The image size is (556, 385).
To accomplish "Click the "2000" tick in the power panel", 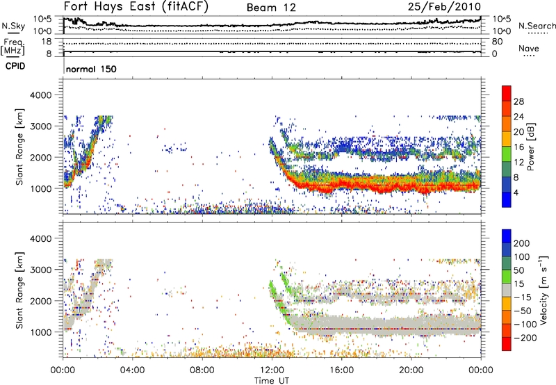I will pos(41,157).
